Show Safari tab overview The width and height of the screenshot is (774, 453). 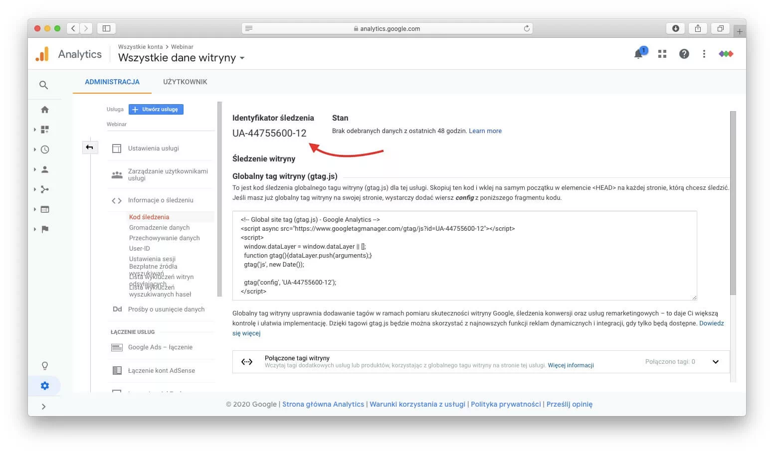721,28
